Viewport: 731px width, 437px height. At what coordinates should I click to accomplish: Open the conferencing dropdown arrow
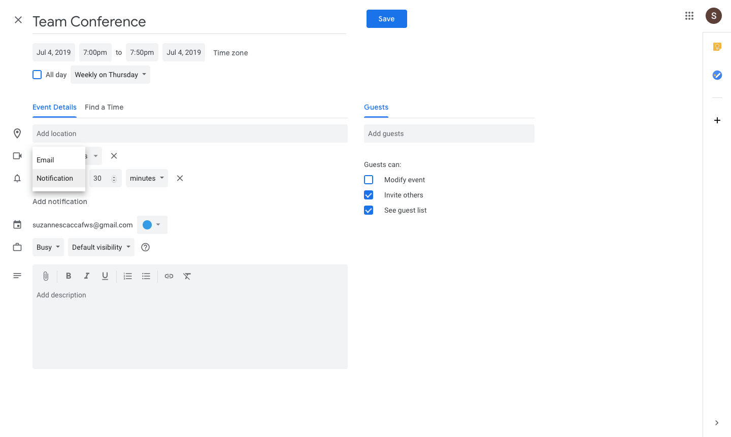click(95, 156)
